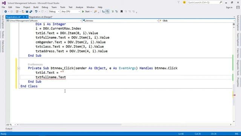This screenshot has height=136, width=241.
Task: Open the document tabs overflow dropdown
Action: point(234,17)
